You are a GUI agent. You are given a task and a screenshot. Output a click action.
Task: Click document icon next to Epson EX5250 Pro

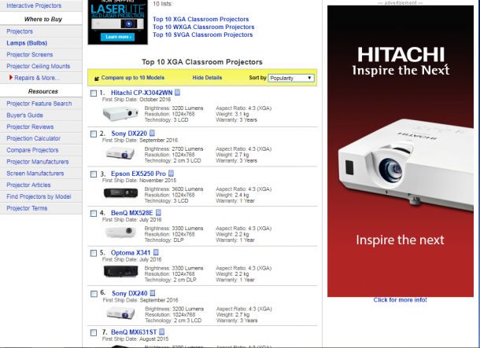[171, 174]
